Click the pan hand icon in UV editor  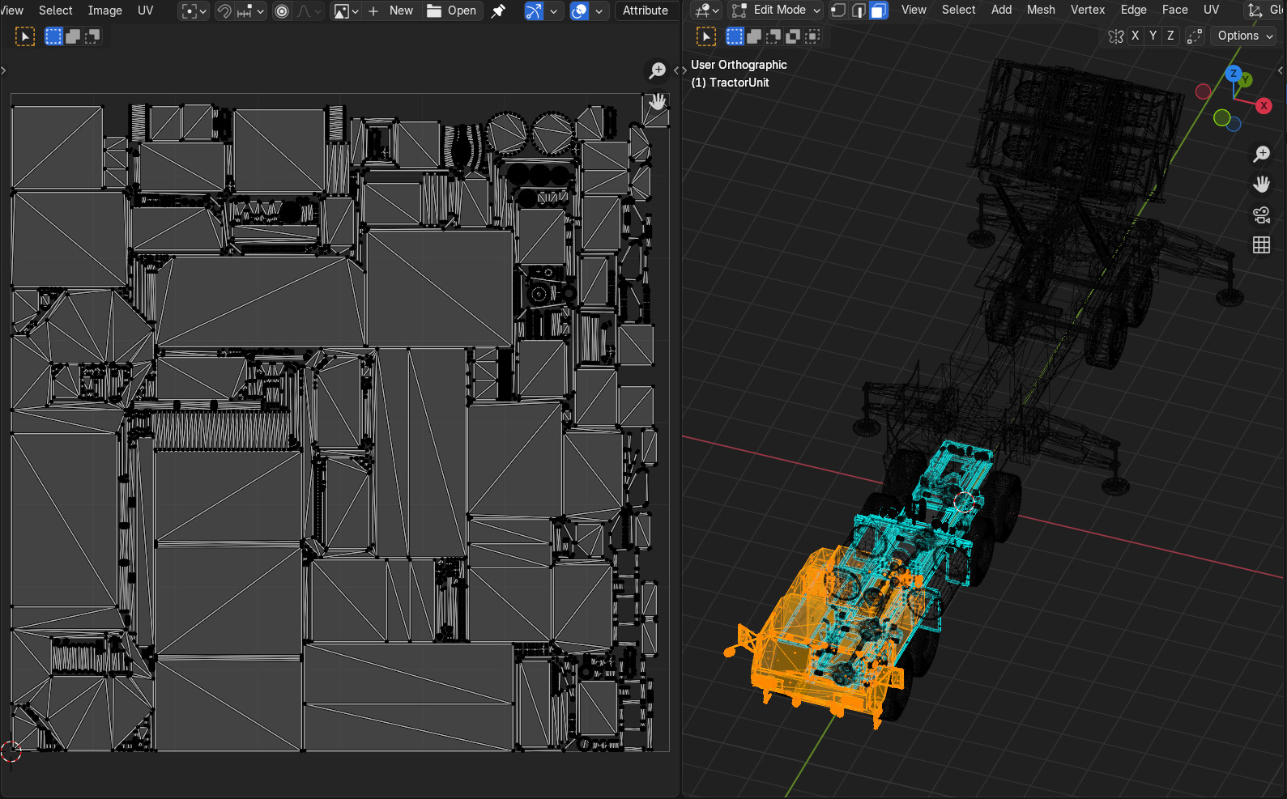click(658, 101)
